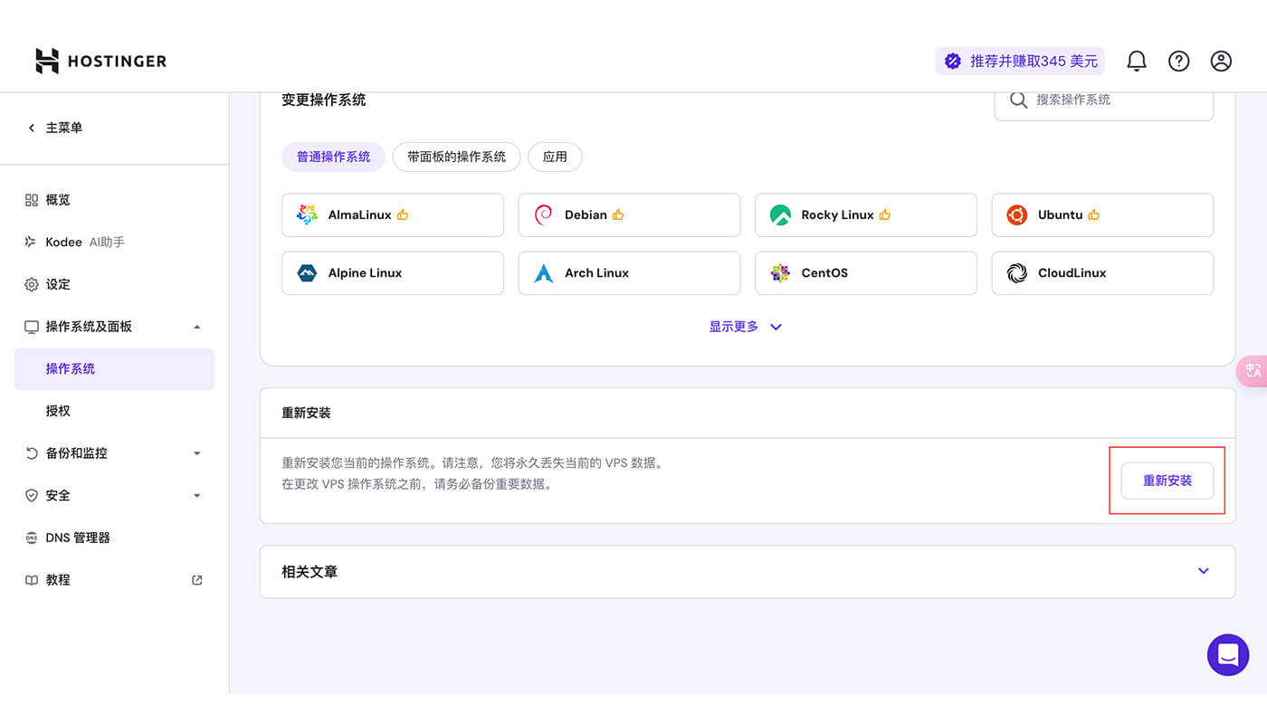Choose the Alpine Linux card
The image size is (1267, 724).
pos(393,272)
